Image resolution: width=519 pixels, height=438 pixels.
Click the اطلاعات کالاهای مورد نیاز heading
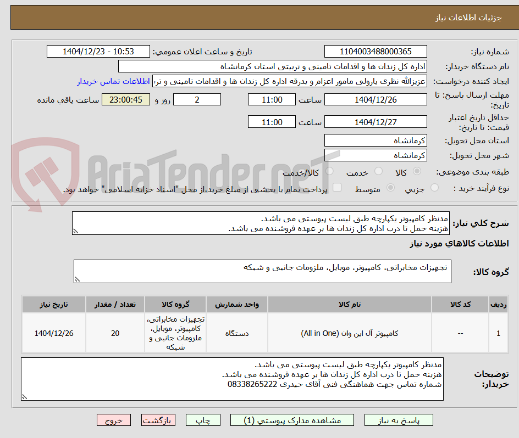(x=460, y=244)
